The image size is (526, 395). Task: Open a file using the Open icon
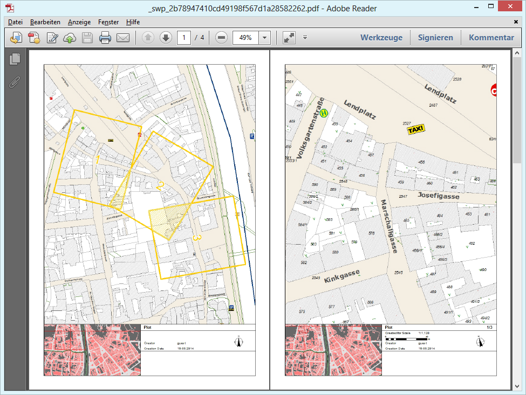[x=16, y=38]
